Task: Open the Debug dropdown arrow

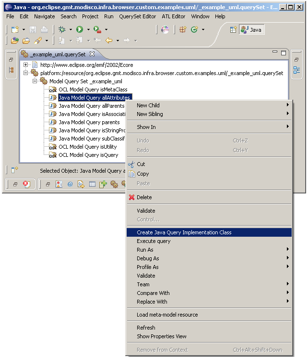Action: click(x=71, y=30)
